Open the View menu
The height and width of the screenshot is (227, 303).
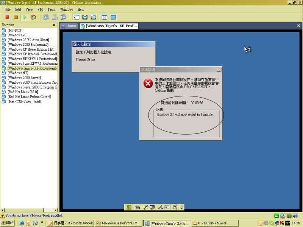(29, 9)
